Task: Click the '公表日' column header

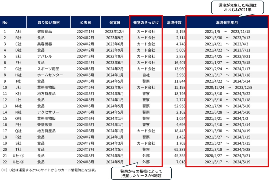Action: 85,22
